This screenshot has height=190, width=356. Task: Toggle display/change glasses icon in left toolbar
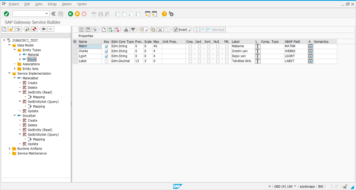pyautogui.click(x=18, y=29)
